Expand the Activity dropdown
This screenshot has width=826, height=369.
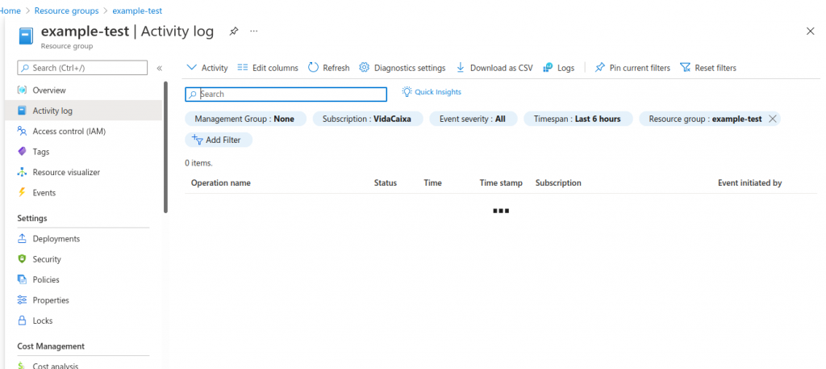point(207,68)
